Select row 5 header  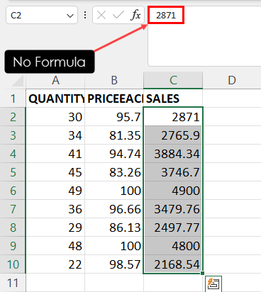[x=13, y=172]
